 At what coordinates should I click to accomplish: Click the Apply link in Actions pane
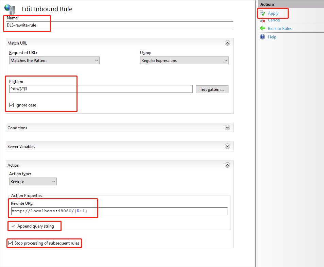273,13
